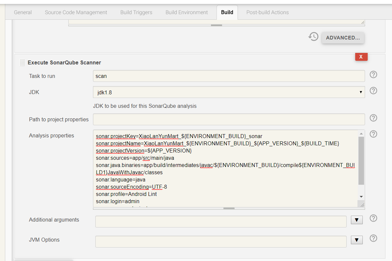The width and height of the screenshot is (392, 261).
Task: Go to Source Code Management tab
Action: coord(76,12)
